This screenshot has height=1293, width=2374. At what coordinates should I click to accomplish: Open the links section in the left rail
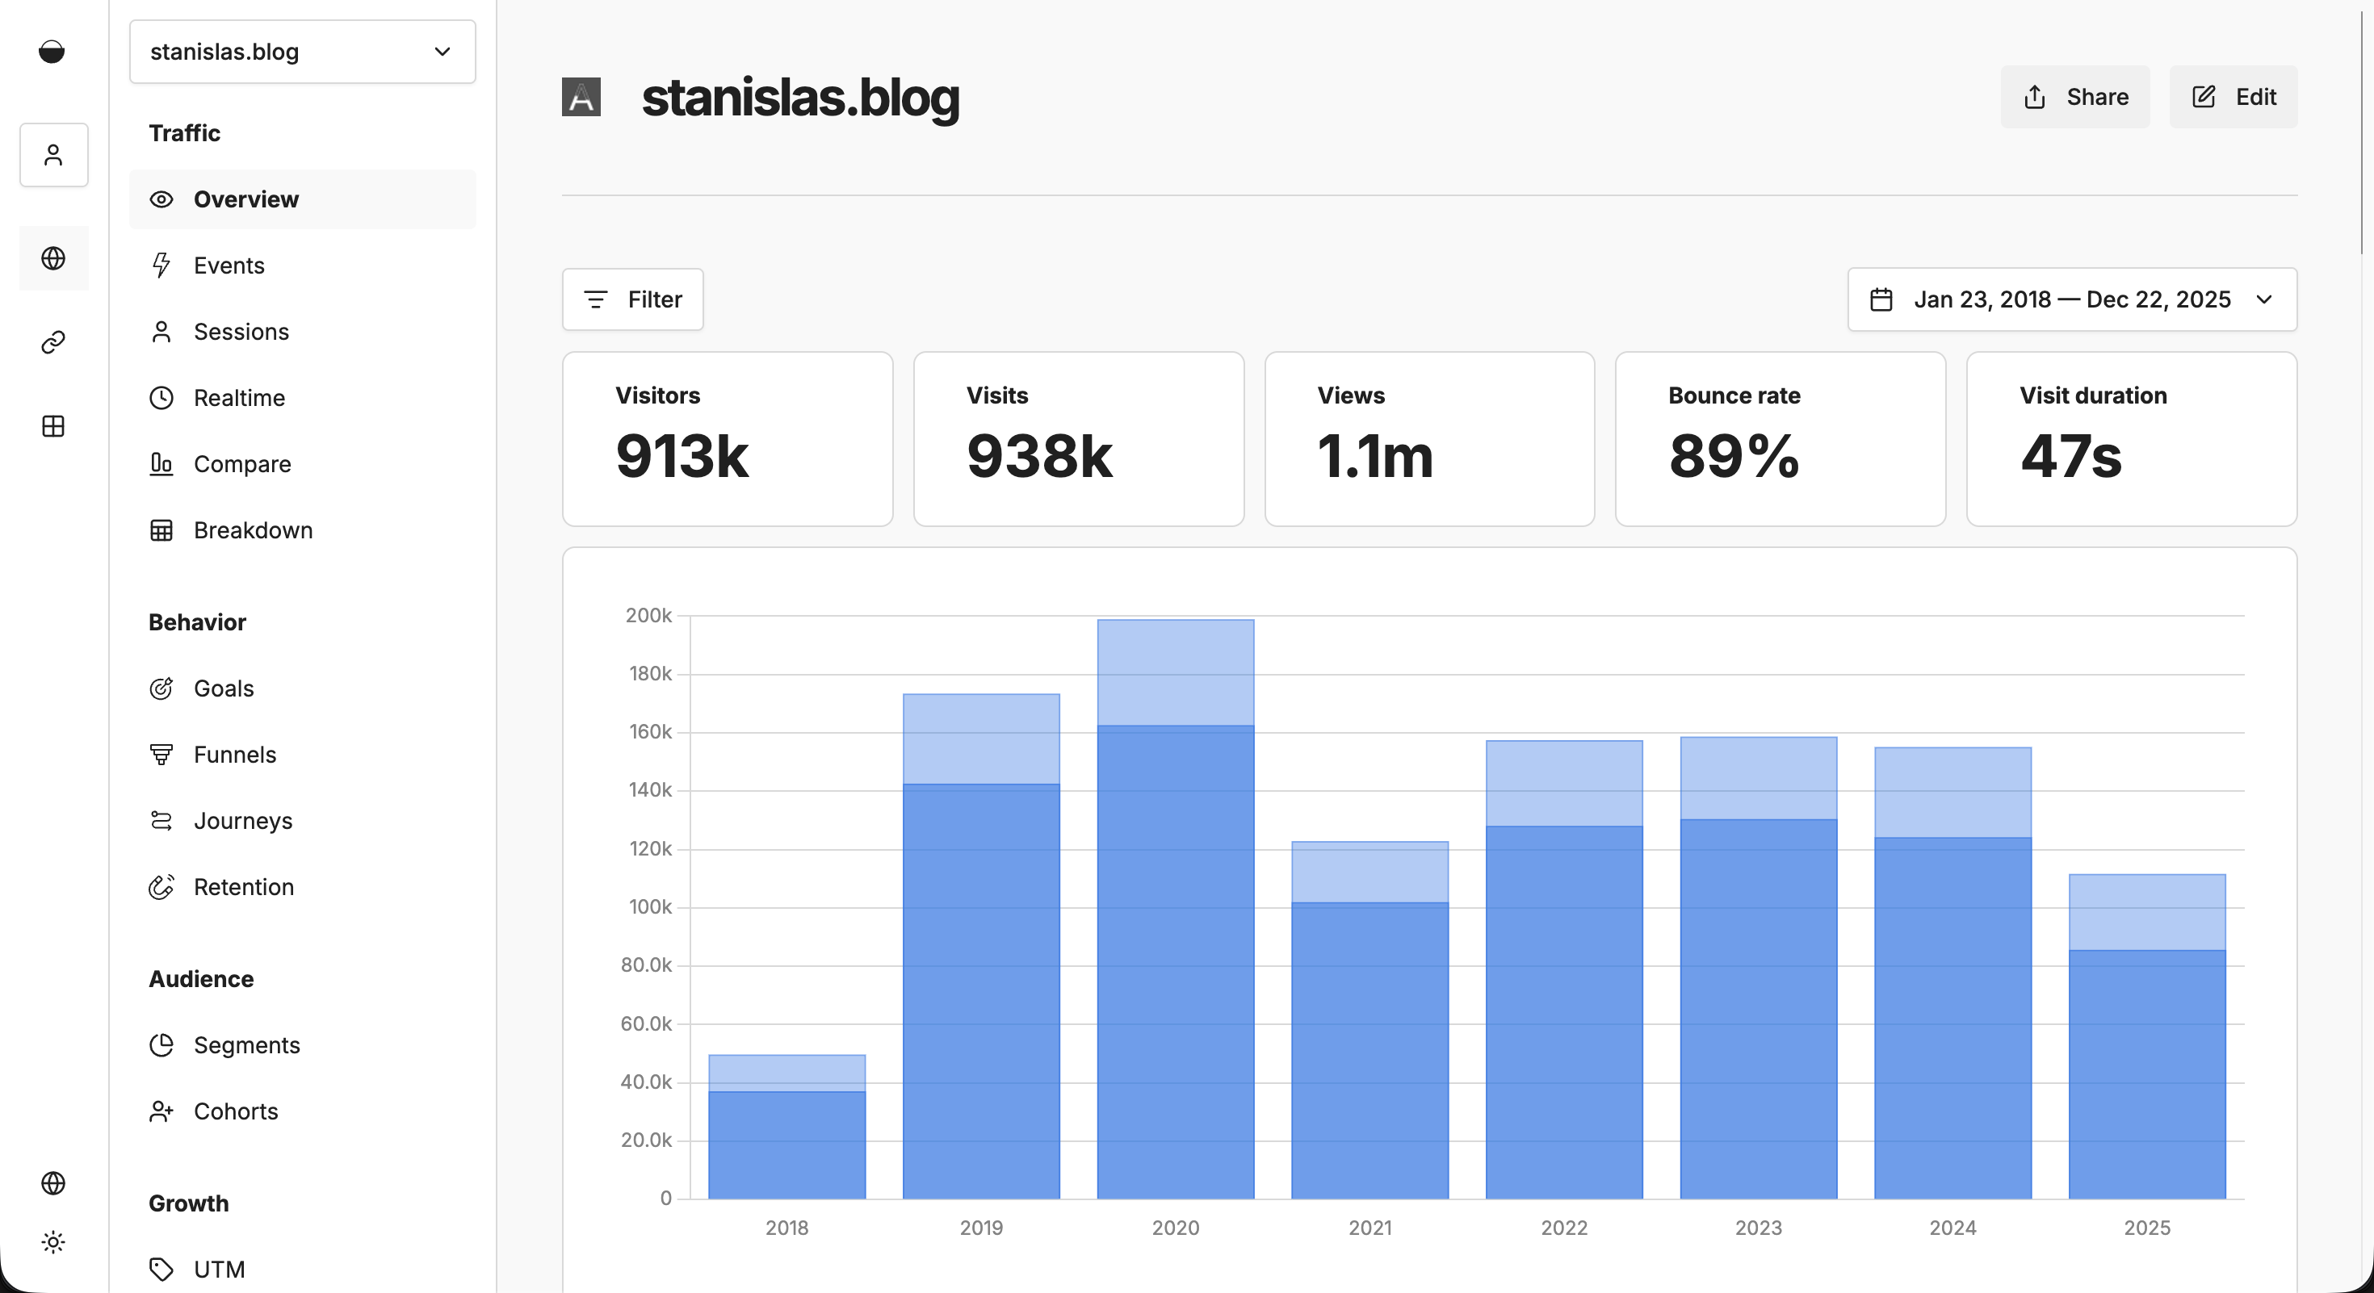coord(52,341)
